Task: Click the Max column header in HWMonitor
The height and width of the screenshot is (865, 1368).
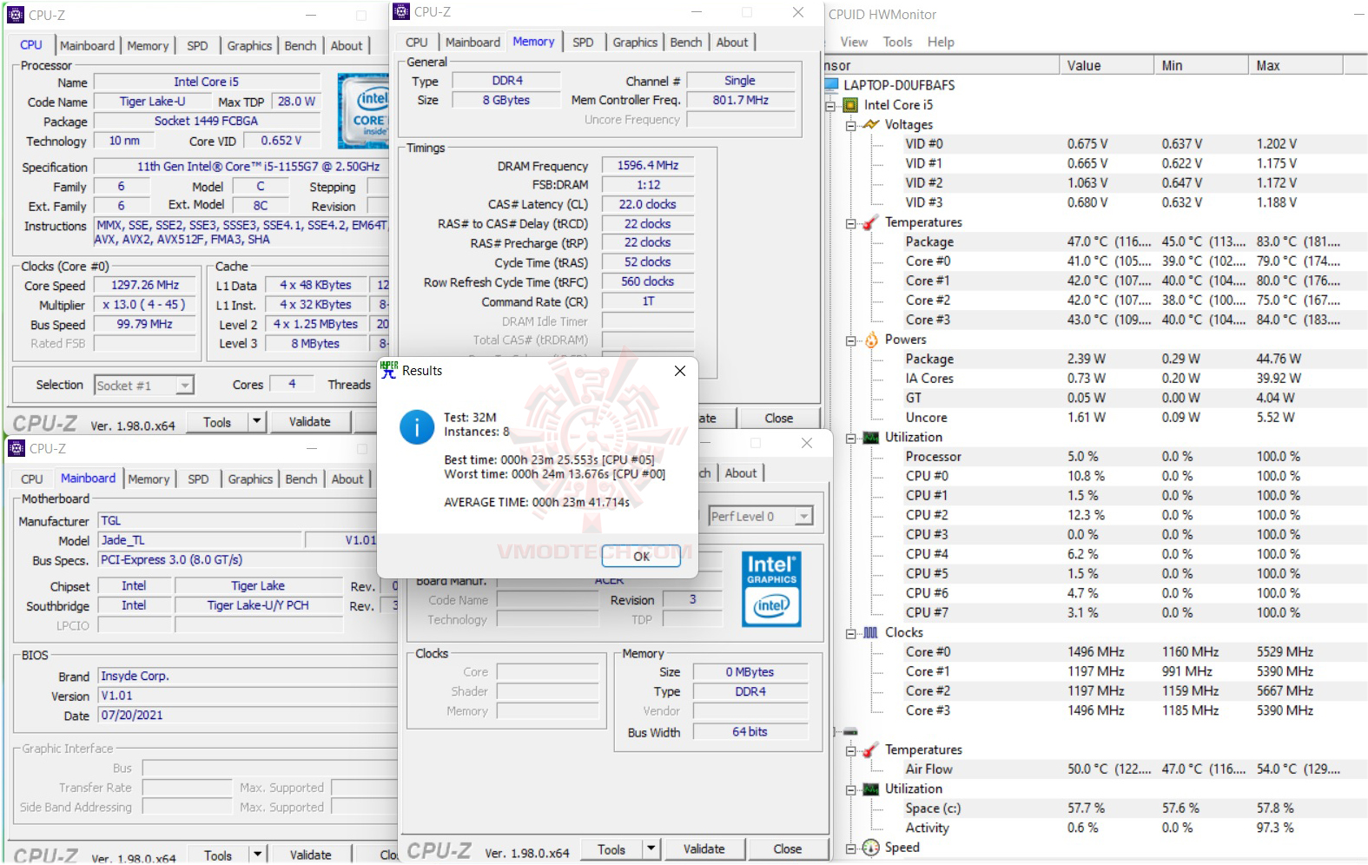Action: tap(1296, 66)
